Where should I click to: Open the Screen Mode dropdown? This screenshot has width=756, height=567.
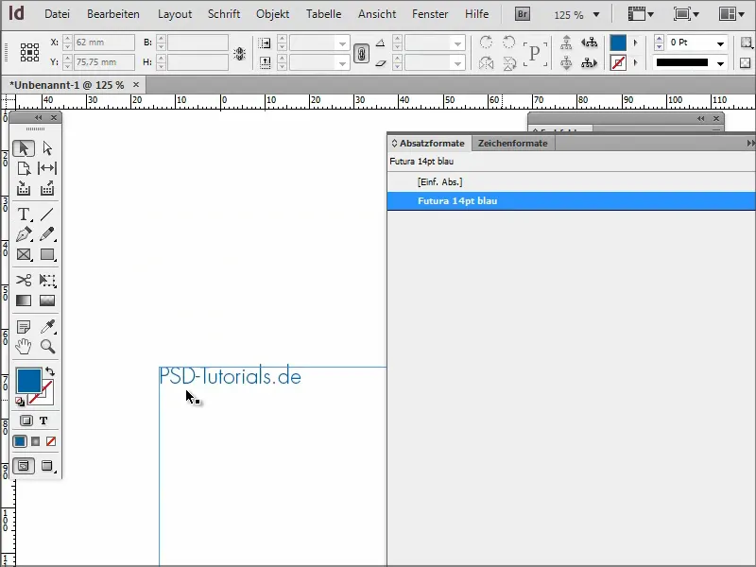point(686,14)
